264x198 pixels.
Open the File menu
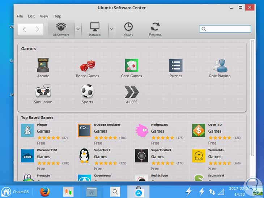click(20, 16)
